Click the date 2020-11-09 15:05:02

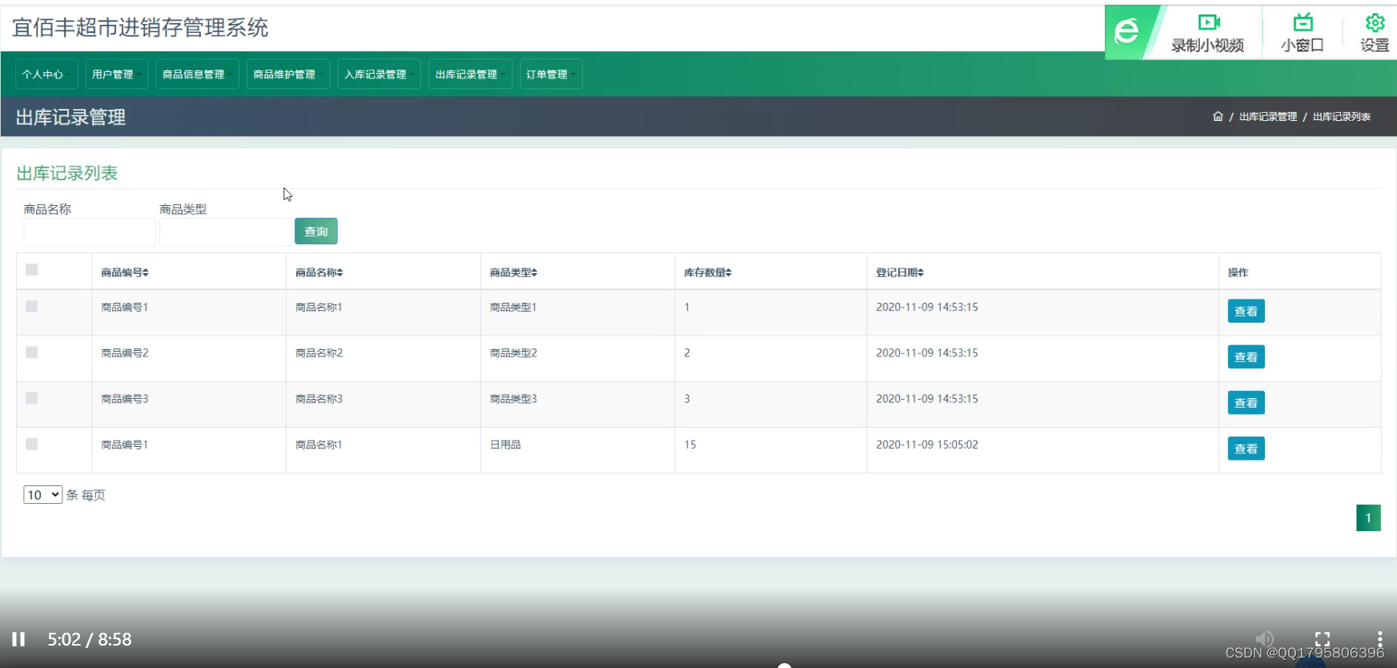(927, 445)
